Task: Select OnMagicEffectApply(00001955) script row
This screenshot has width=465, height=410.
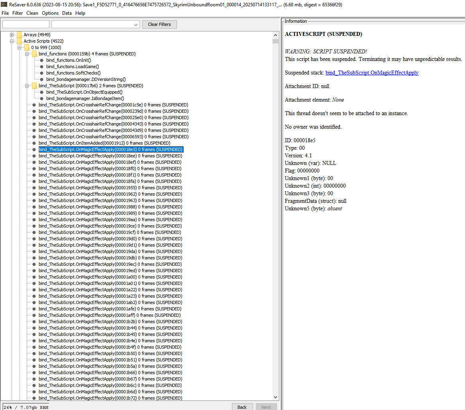Action: [110, 188]
